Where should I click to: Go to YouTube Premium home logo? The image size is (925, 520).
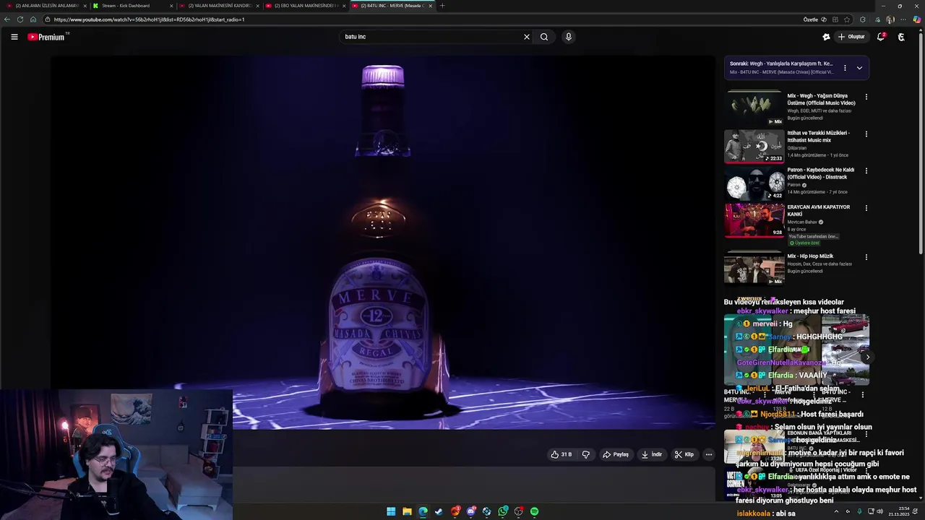48,37
